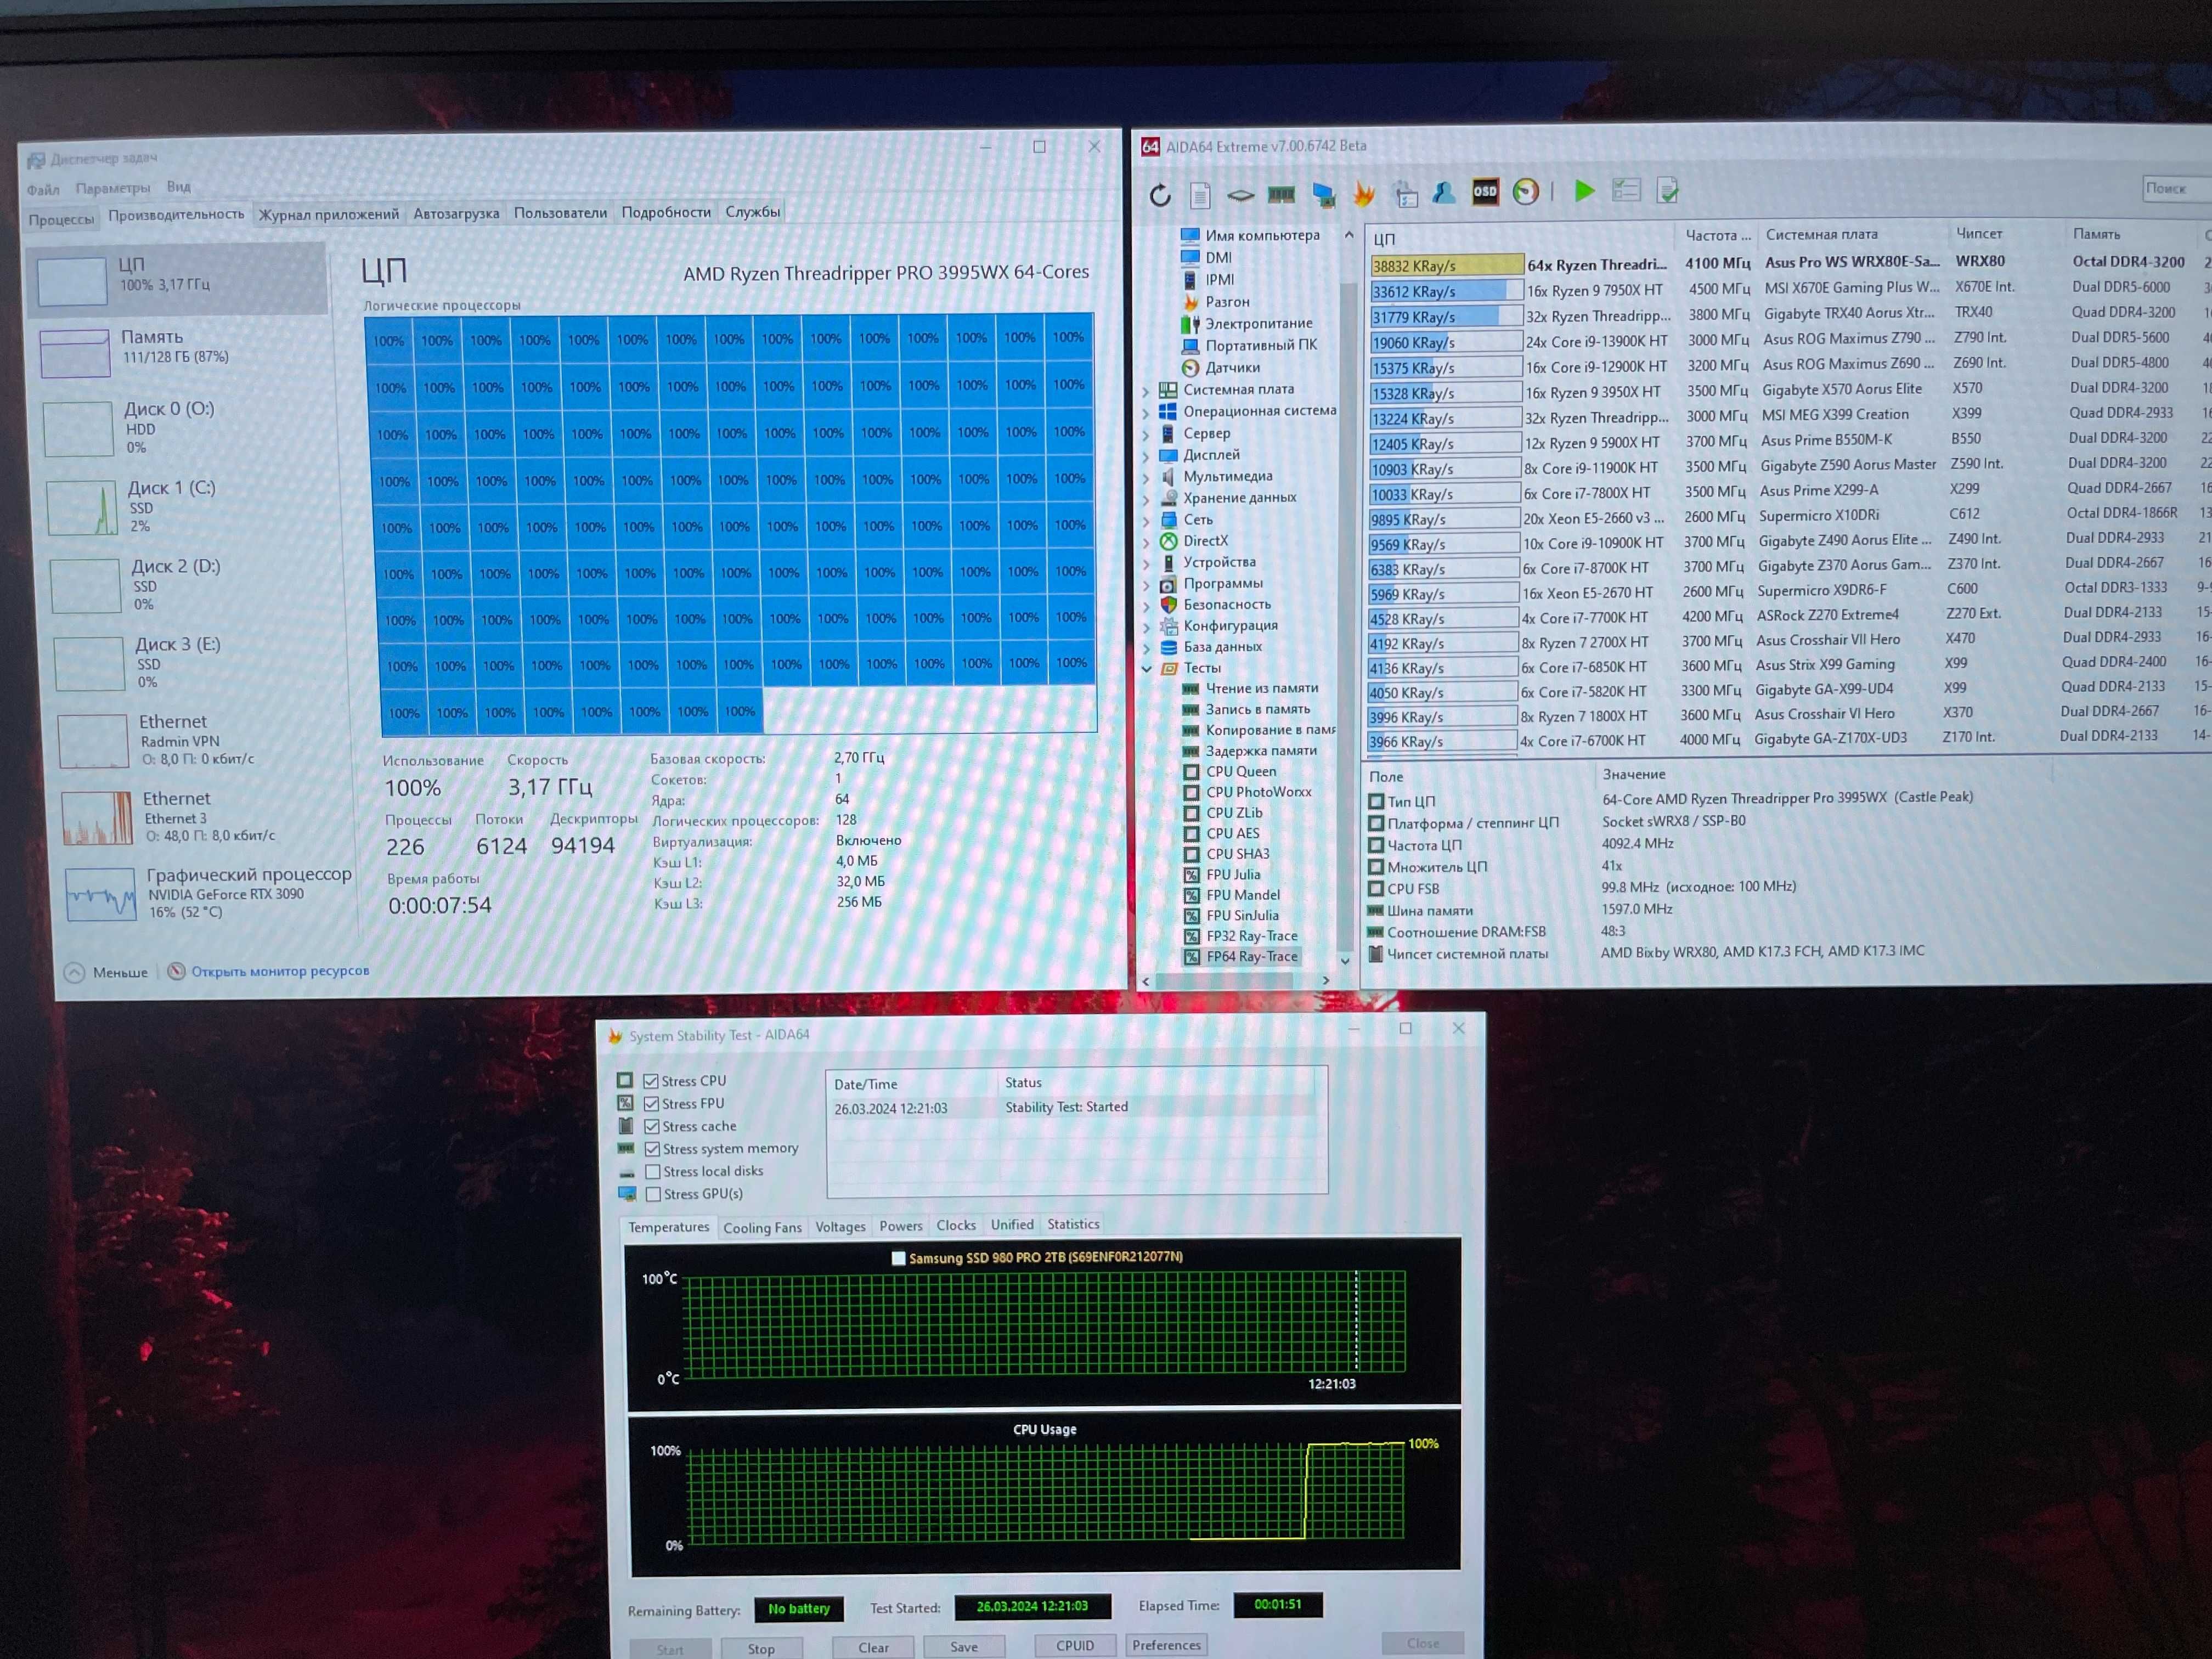Open Открыть монитор ресурсов link
This screenshot has width=2212, height=1659.
280,970
